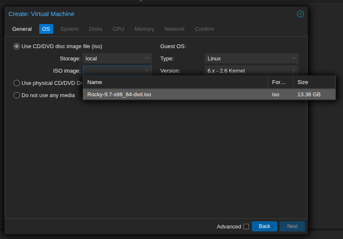This screenshot has height=239, width=343.
Task: Open the Disks tab
Action: pyautogui.click(x=95, y=29)
